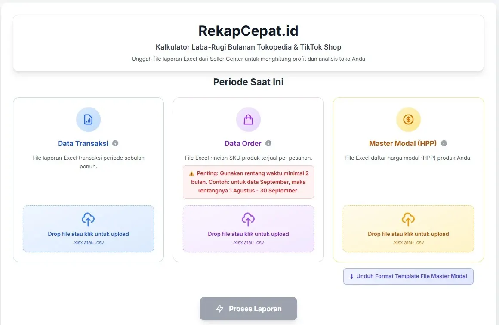499x325 pixels.
Task: Click the lightning icon on Proses Laporan button
Action: [x=221, y=309]
